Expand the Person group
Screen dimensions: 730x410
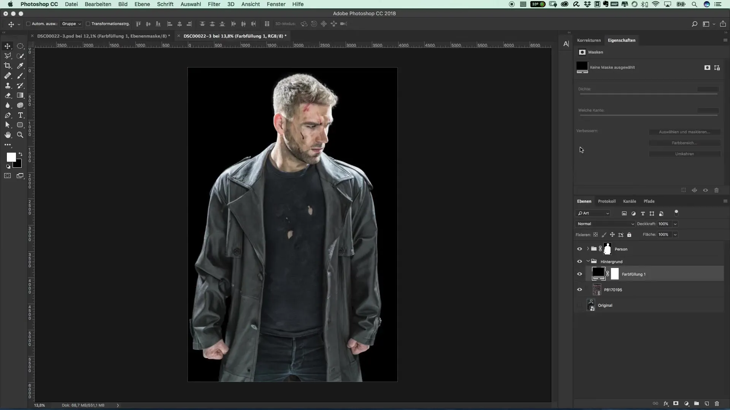(588, 249)
